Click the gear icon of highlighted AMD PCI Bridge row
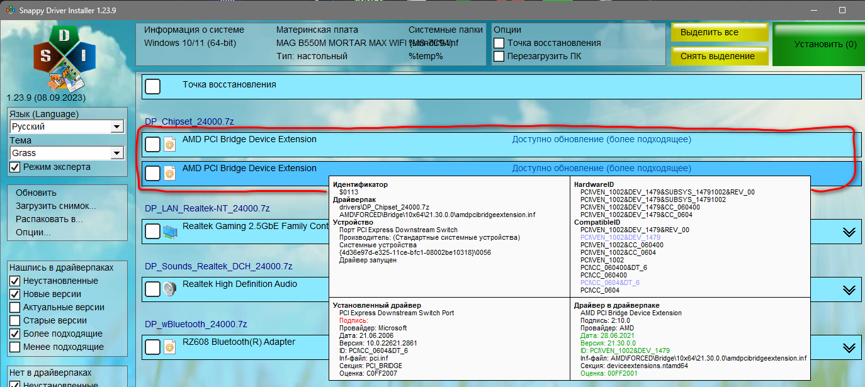Screen dimensions: 865x387 tap(169, 174)
